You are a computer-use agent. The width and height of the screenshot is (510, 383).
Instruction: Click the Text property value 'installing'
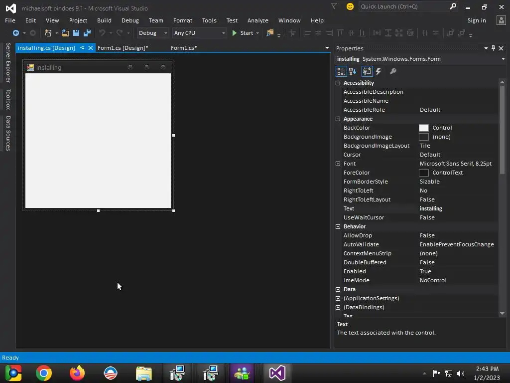[431, 208]
